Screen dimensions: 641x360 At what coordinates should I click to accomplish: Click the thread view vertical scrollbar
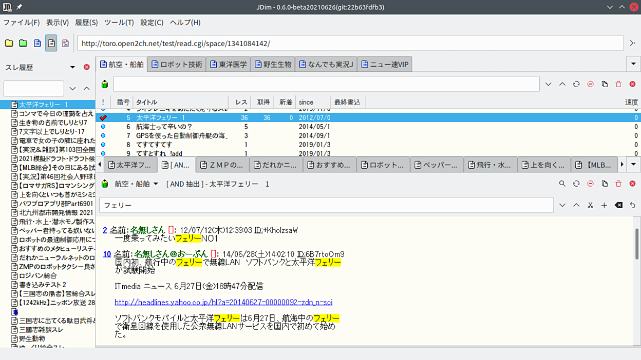(637, 256)
